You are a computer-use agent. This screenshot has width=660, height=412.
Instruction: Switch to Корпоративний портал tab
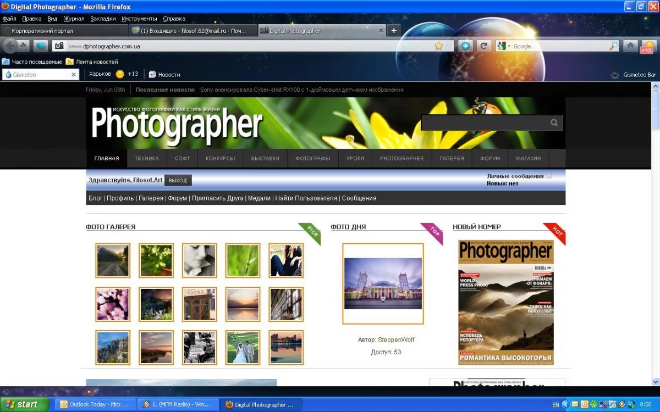click(64, 31)
